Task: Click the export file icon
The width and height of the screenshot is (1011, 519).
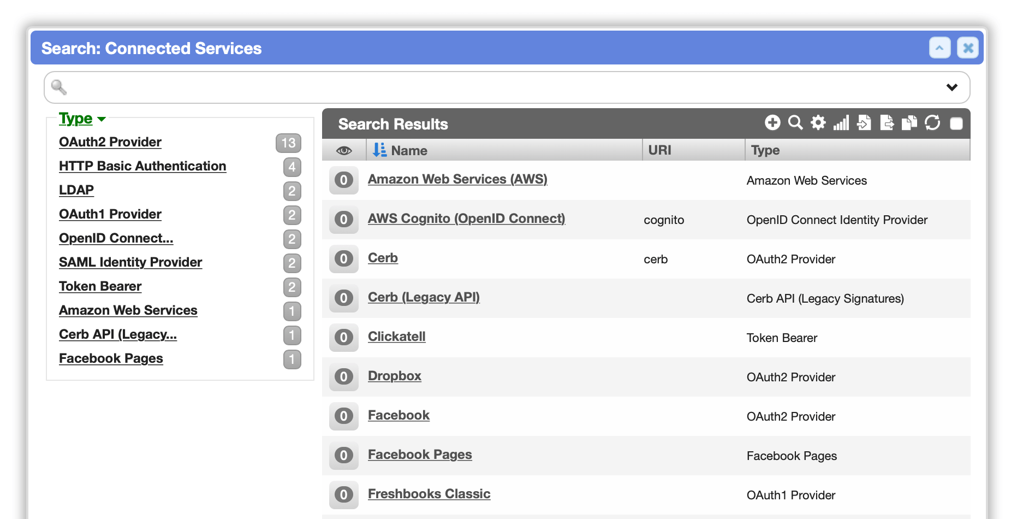Action: pos(887,122)
